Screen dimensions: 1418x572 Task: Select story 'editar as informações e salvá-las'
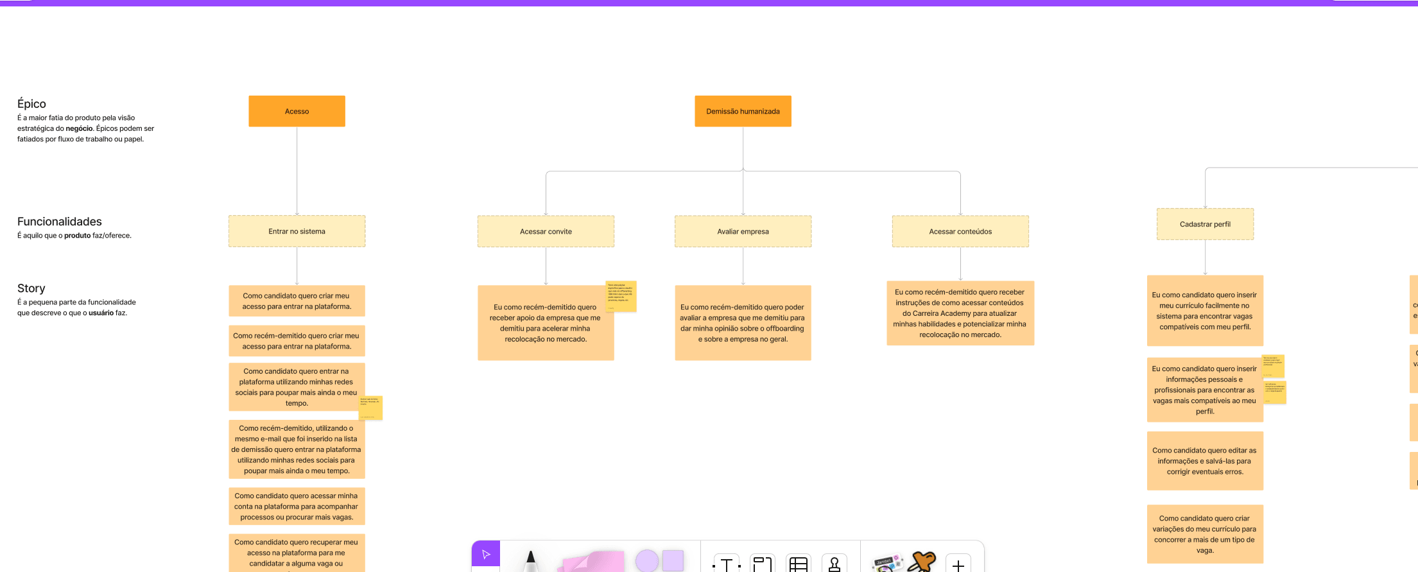(x=1205, y=461)
